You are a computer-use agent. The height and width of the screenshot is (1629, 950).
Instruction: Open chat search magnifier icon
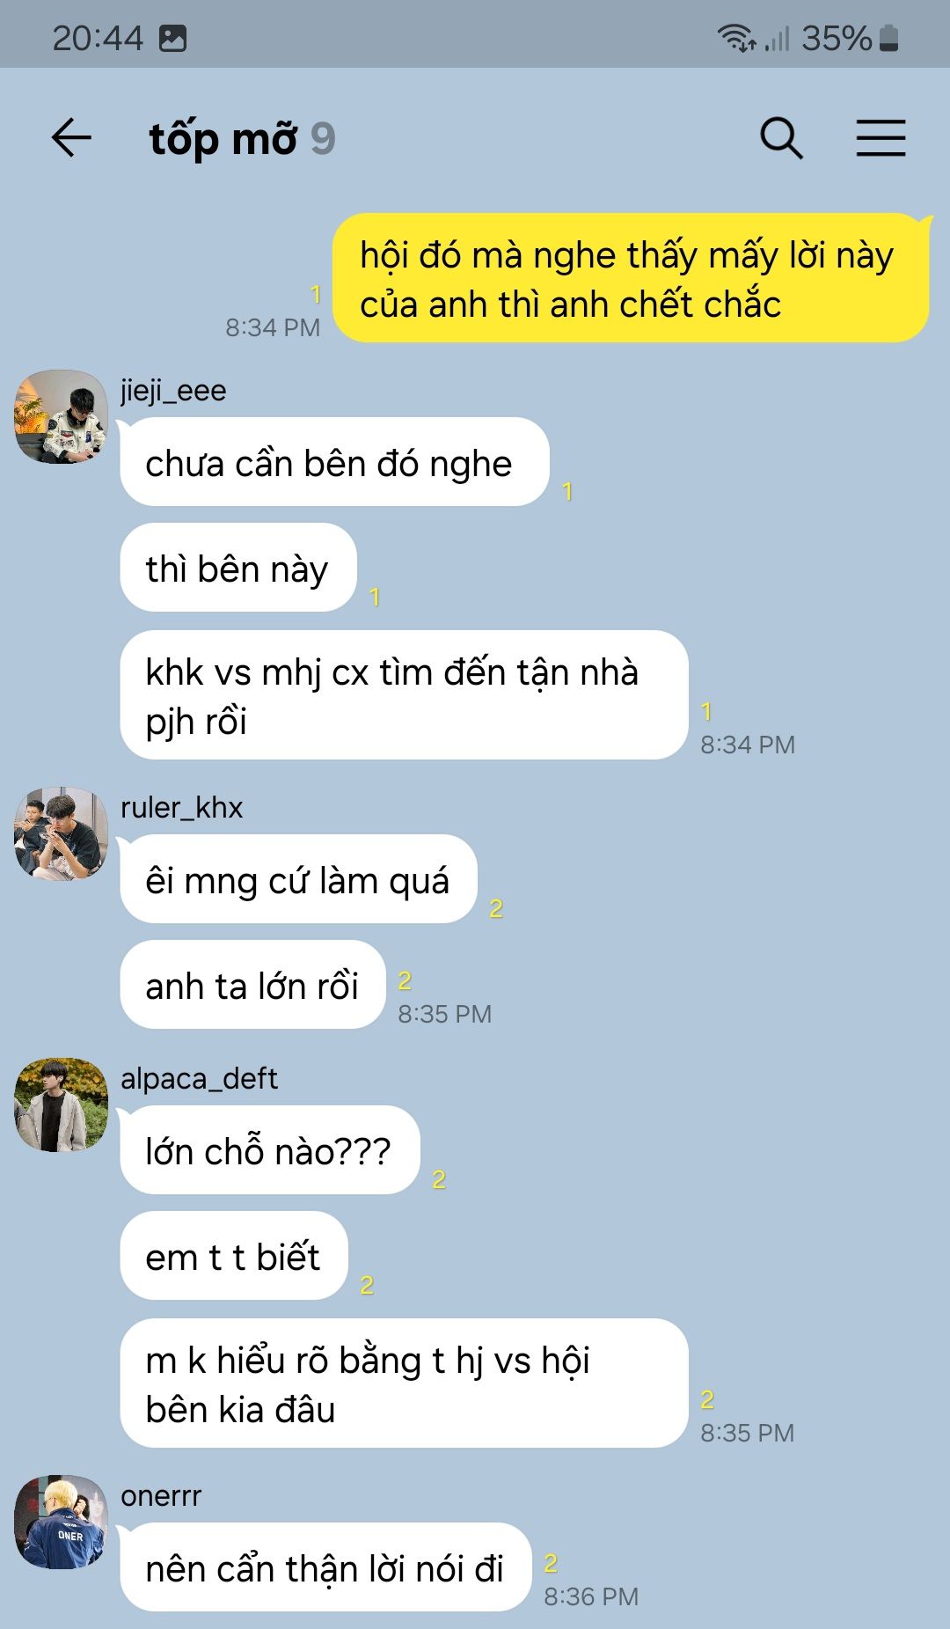tap(781, 138)
